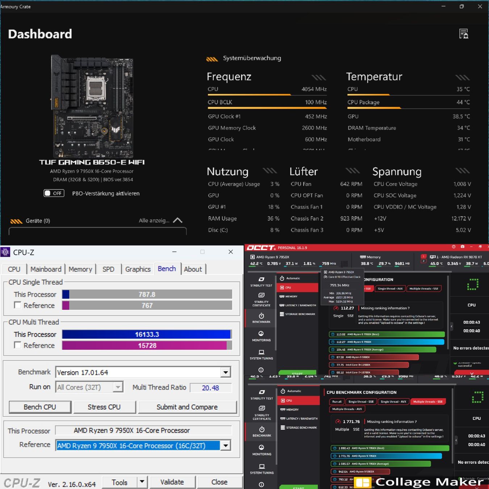Check Reference box under CPU Multi Thread
Screen dimensions: 489x489
pos(17,345)
